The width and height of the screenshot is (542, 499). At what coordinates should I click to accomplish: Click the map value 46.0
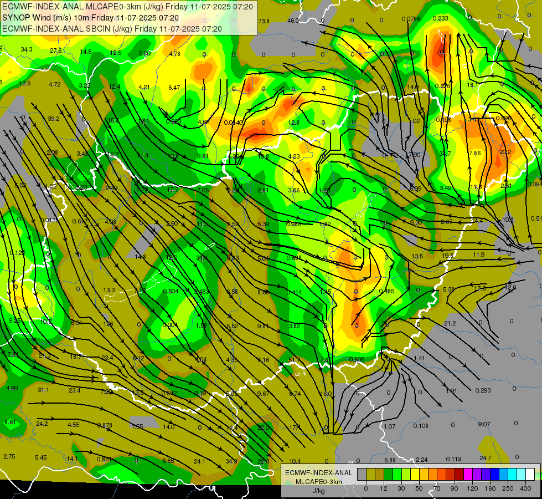[x=293, y=21]
